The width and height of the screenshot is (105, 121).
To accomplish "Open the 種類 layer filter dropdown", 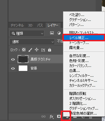I will coord(27,33).
